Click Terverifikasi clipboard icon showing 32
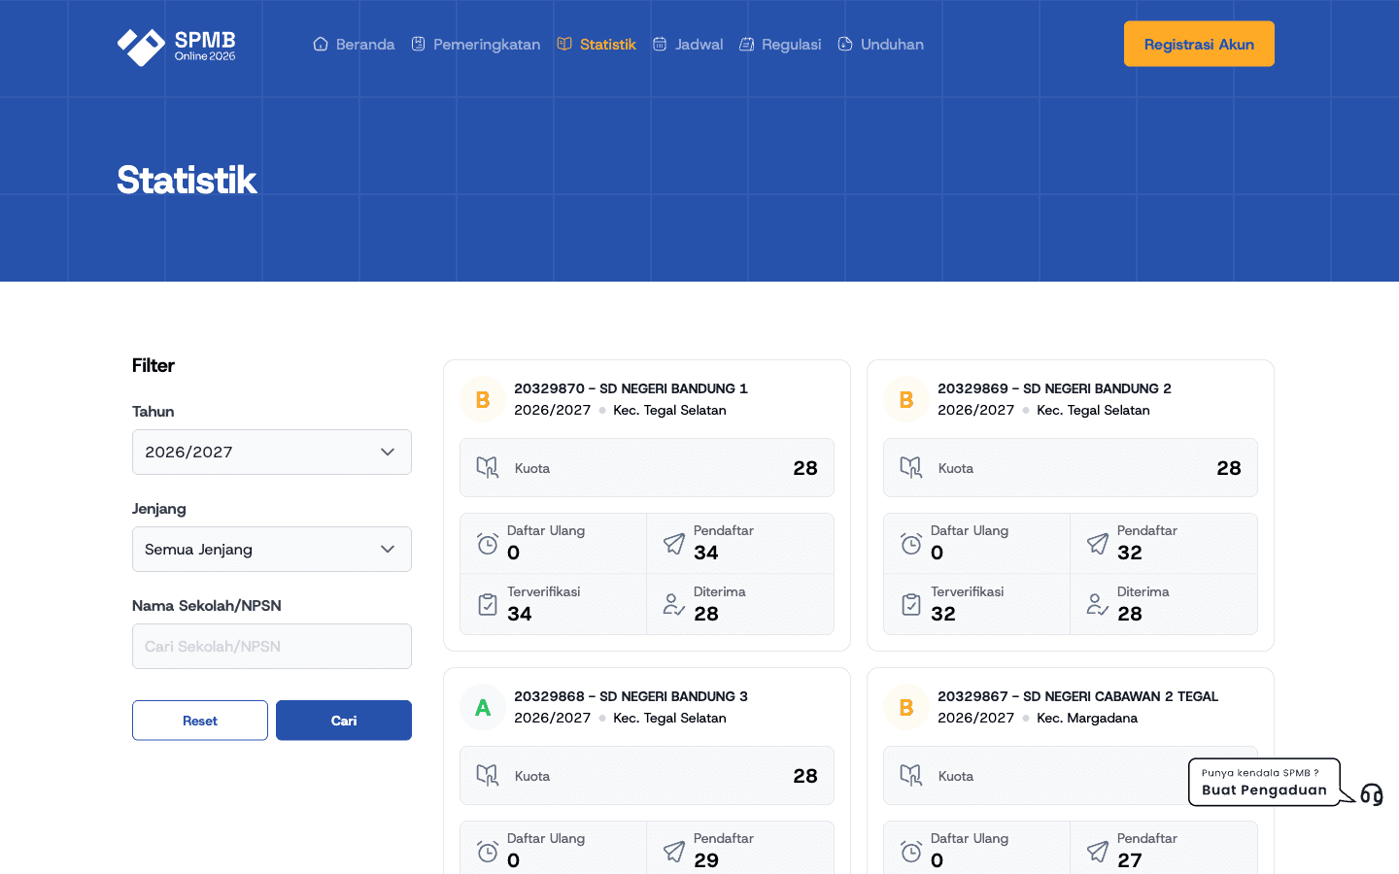The width and height of the screenshot is (1399, 874). click(911, 605)
